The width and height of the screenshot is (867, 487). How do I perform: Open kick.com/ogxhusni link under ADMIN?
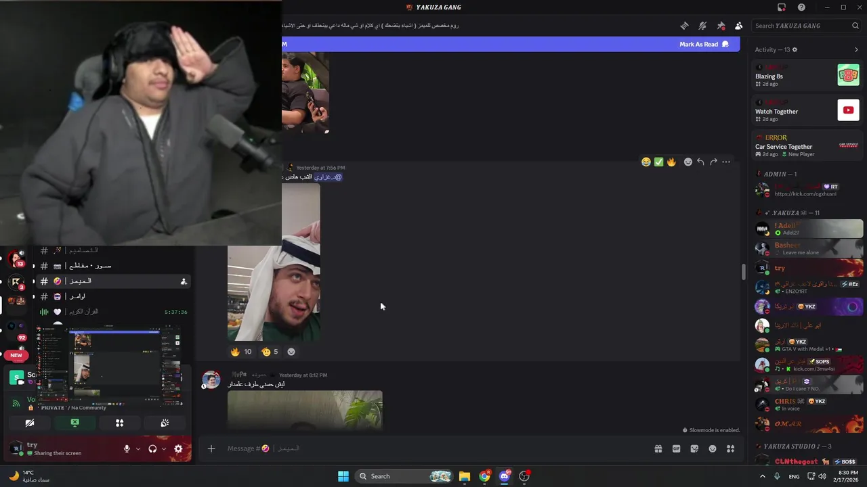[805, 194]
